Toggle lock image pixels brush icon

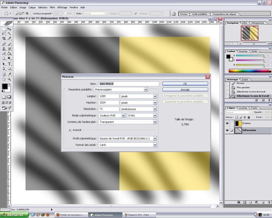(x=241, y=117)
